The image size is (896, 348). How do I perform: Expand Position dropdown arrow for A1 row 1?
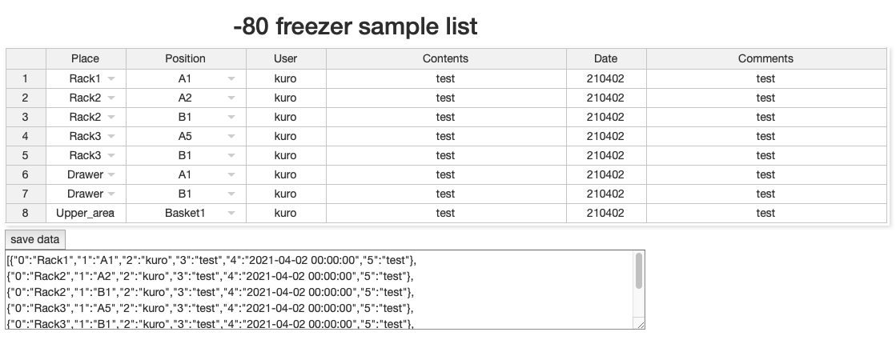(231, 78)
